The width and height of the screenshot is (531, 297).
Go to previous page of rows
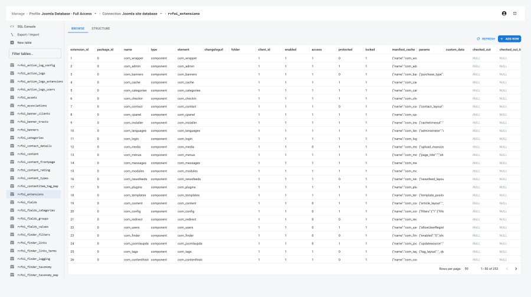(507, 269)
